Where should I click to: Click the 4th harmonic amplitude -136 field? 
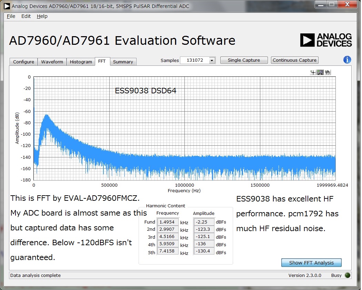tap(204, 244)
